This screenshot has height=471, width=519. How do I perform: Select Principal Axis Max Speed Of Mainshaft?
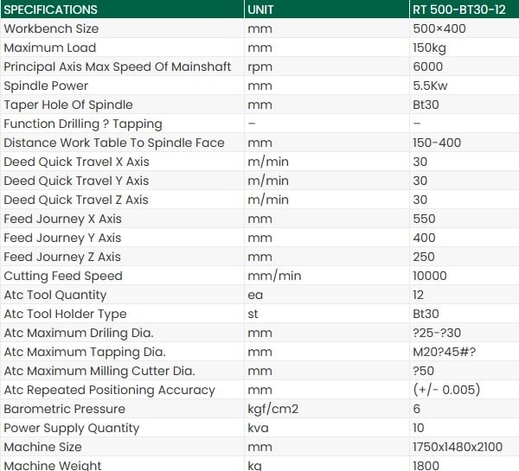tap(118, 67)
